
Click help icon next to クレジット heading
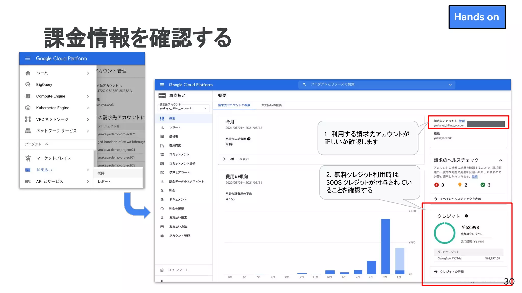point(466,216)
